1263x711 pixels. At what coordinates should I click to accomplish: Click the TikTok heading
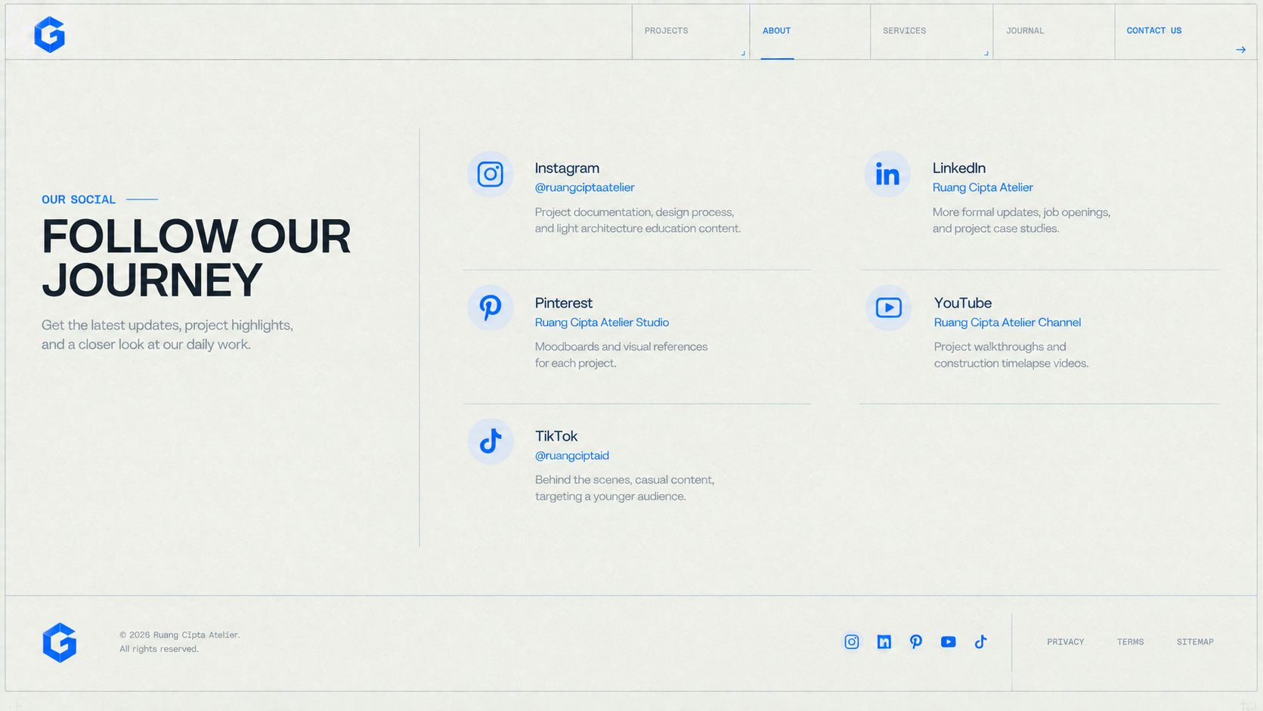[x=556, y=436]
